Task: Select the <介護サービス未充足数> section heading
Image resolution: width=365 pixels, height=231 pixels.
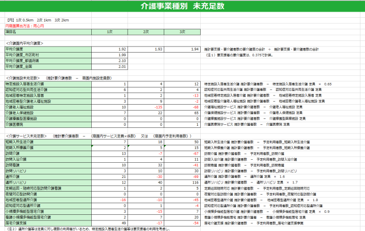Action: pos(26,136)
